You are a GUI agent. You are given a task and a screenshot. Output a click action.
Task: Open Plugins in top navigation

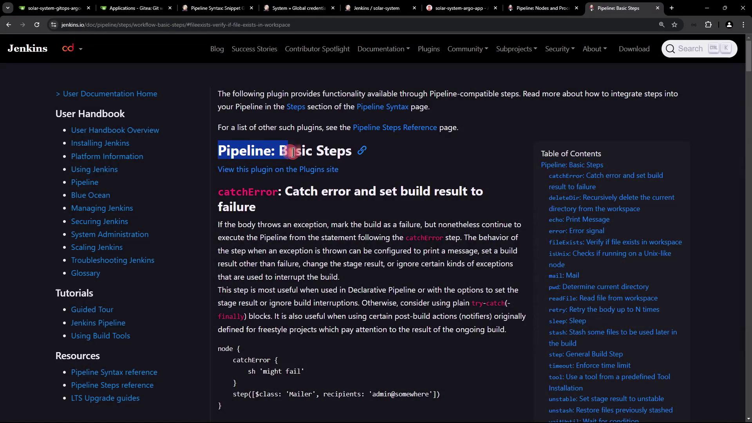pyautogui.click(x=428, y=49)
